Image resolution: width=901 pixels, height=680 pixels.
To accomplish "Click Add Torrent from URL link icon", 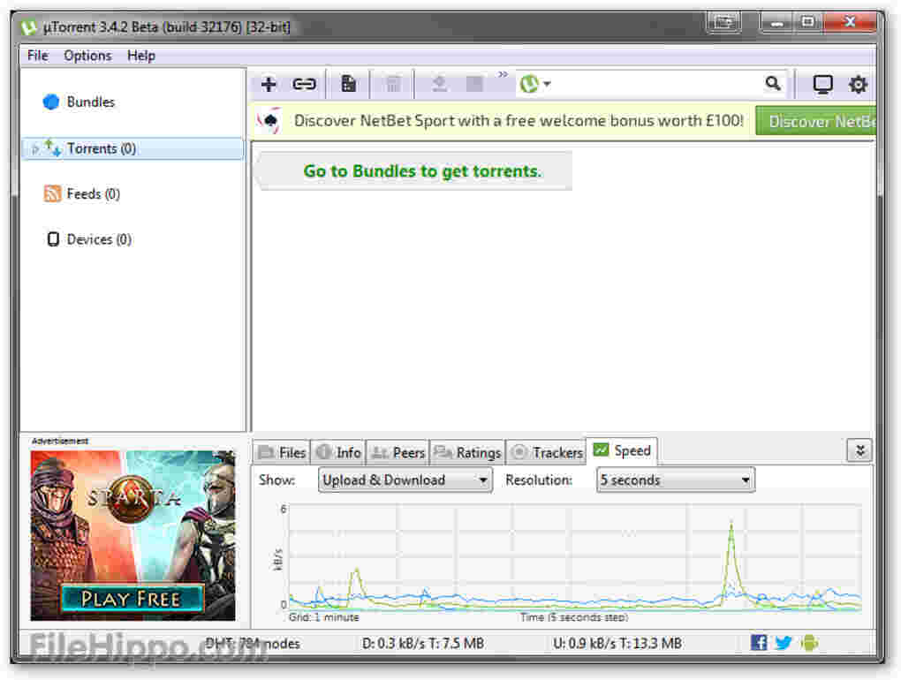I will click(304, 84).
